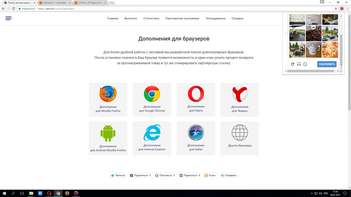
Task: Open the Chrome three-dot menu
Action: coord(347,8)
